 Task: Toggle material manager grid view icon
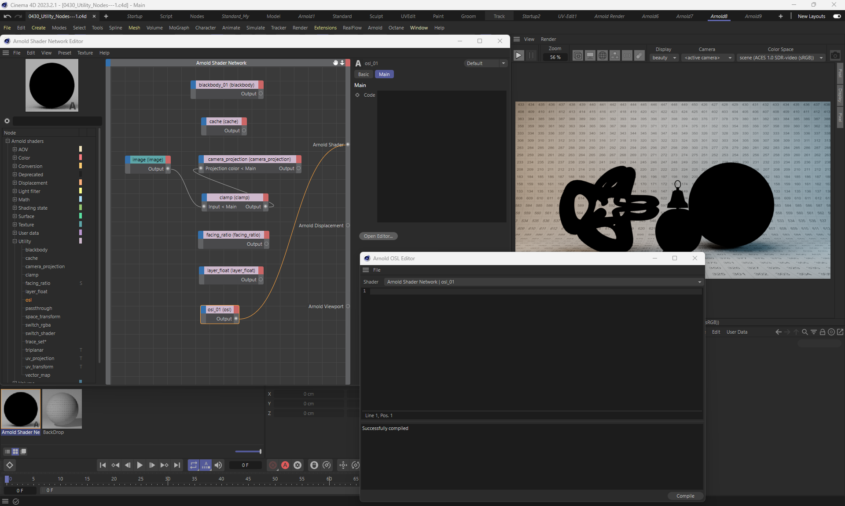15,451
